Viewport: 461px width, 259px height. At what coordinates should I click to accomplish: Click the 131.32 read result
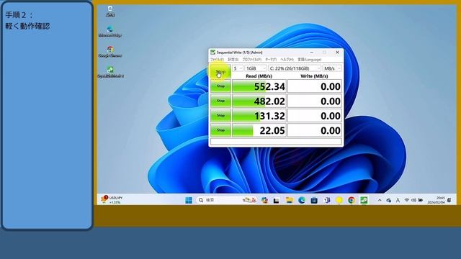[259, 116]
